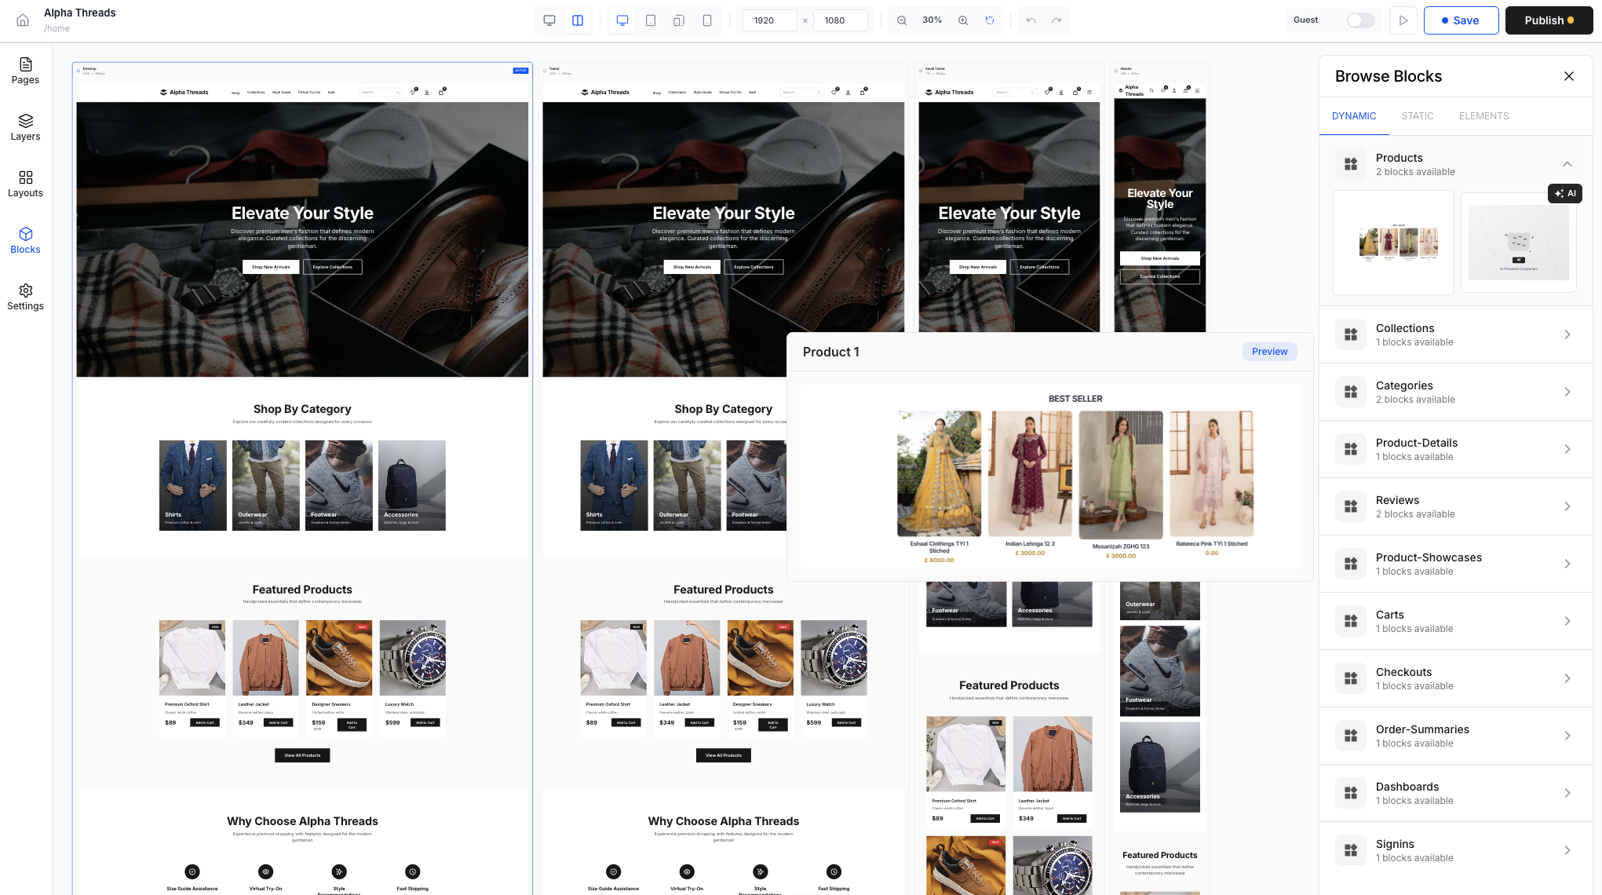The height and width of the screenshot is (895, 1602).
Task: Enable split multi-viewport view toggle
Action: pyautogui.click(x=578, y=20)
